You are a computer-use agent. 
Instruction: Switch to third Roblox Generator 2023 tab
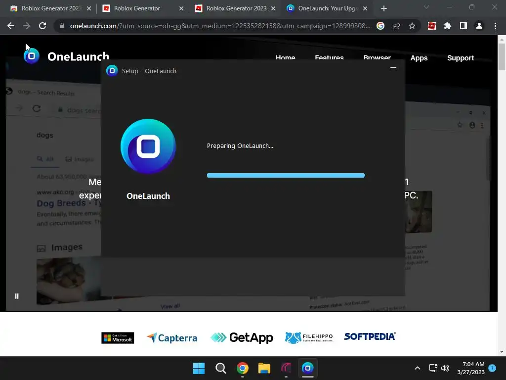[236, 8]
